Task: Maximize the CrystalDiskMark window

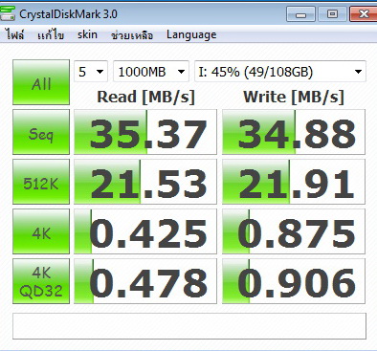Action: [332, 14]
